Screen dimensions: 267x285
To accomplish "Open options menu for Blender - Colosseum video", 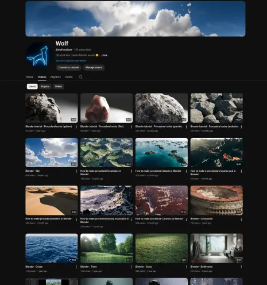I will [x=241, y=219].
